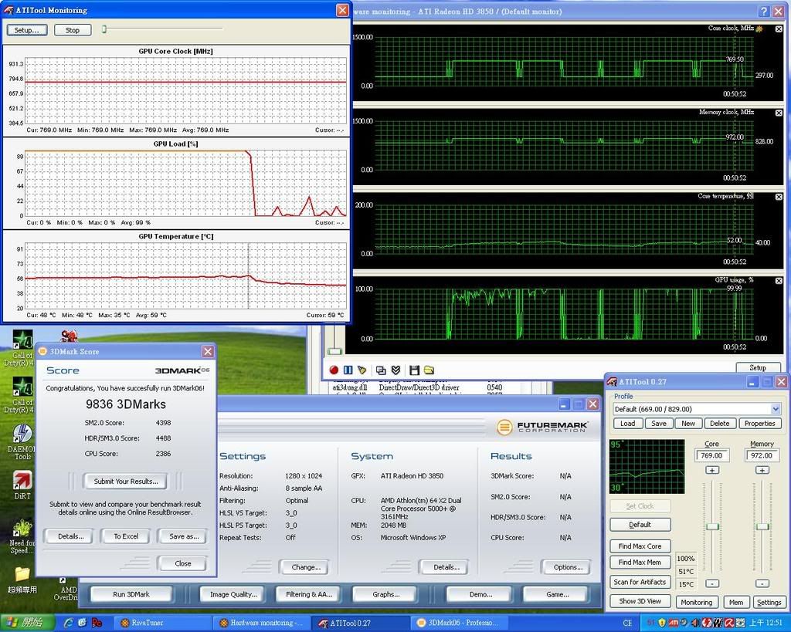Click ATITool Default clocks button

640,525
